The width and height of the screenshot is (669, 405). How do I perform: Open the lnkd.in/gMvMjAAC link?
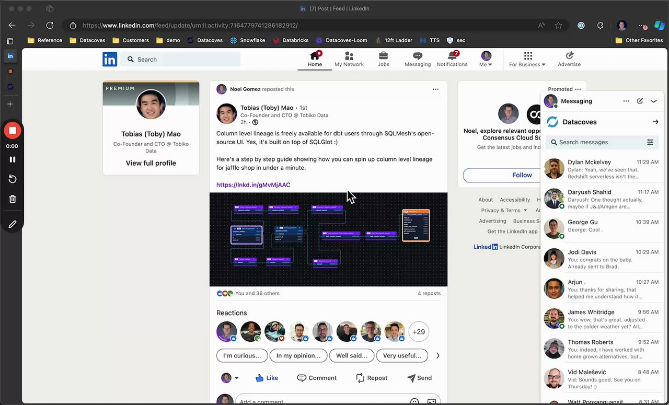[x=253, y=184]
